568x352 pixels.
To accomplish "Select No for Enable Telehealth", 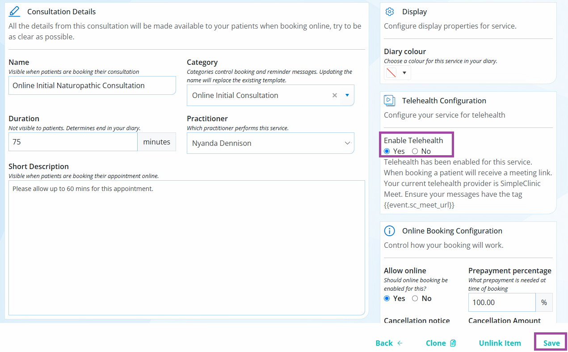I will coord(415,151).
